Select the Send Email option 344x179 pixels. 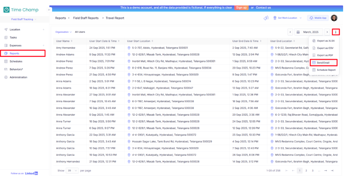click(x=323, y=63)
